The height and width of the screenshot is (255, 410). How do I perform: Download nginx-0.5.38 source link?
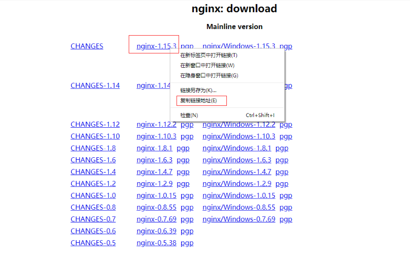pos(156,243)
